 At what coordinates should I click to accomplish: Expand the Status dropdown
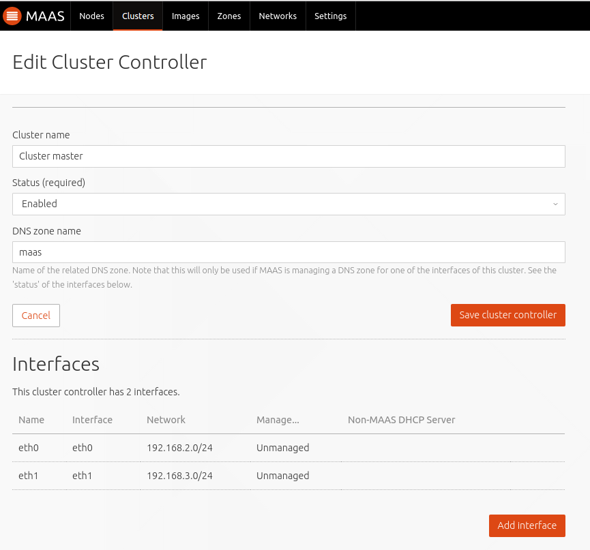[289, 204]
